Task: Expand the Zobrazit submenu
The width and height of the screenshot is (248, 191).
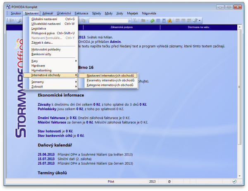Action: tap(76, 87)
